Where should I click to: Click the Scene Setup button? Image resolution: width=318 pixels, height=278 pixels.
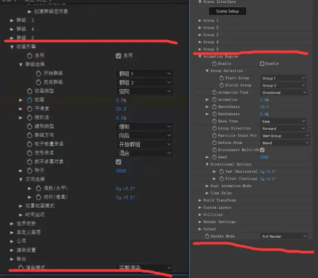click(227, 11)
